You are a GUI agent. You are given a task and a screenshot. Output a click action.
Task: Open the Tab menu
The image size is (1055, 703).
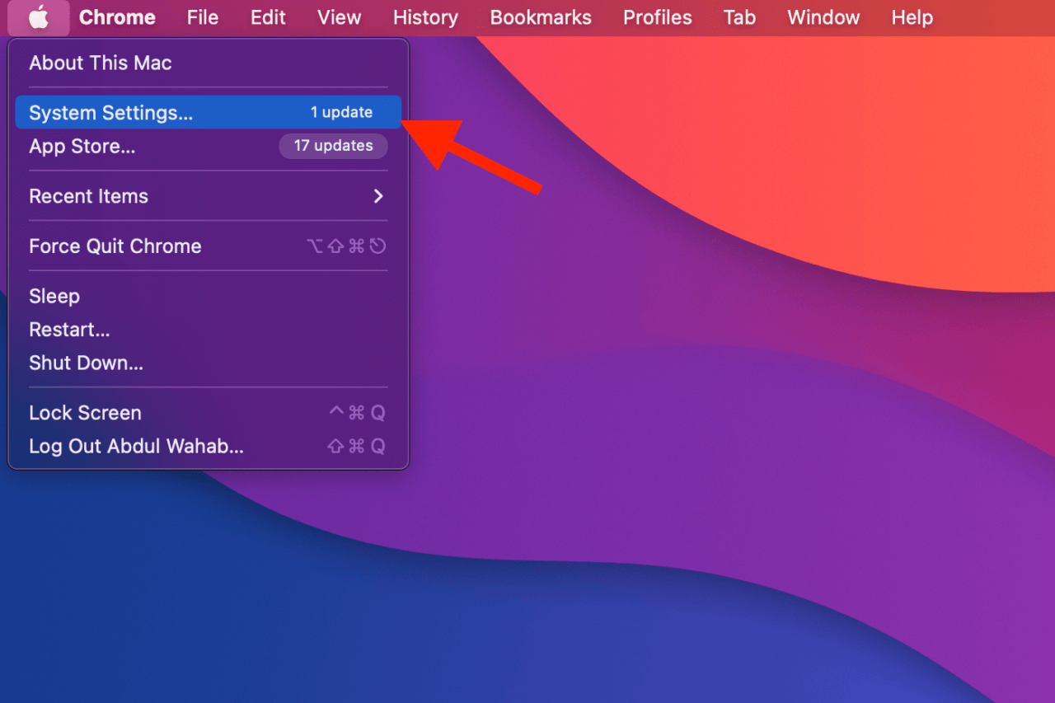point(739,17)
